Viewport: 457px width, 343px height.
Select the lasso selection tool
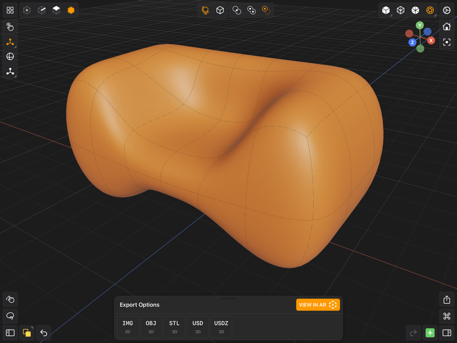click(x=10, y=316)
